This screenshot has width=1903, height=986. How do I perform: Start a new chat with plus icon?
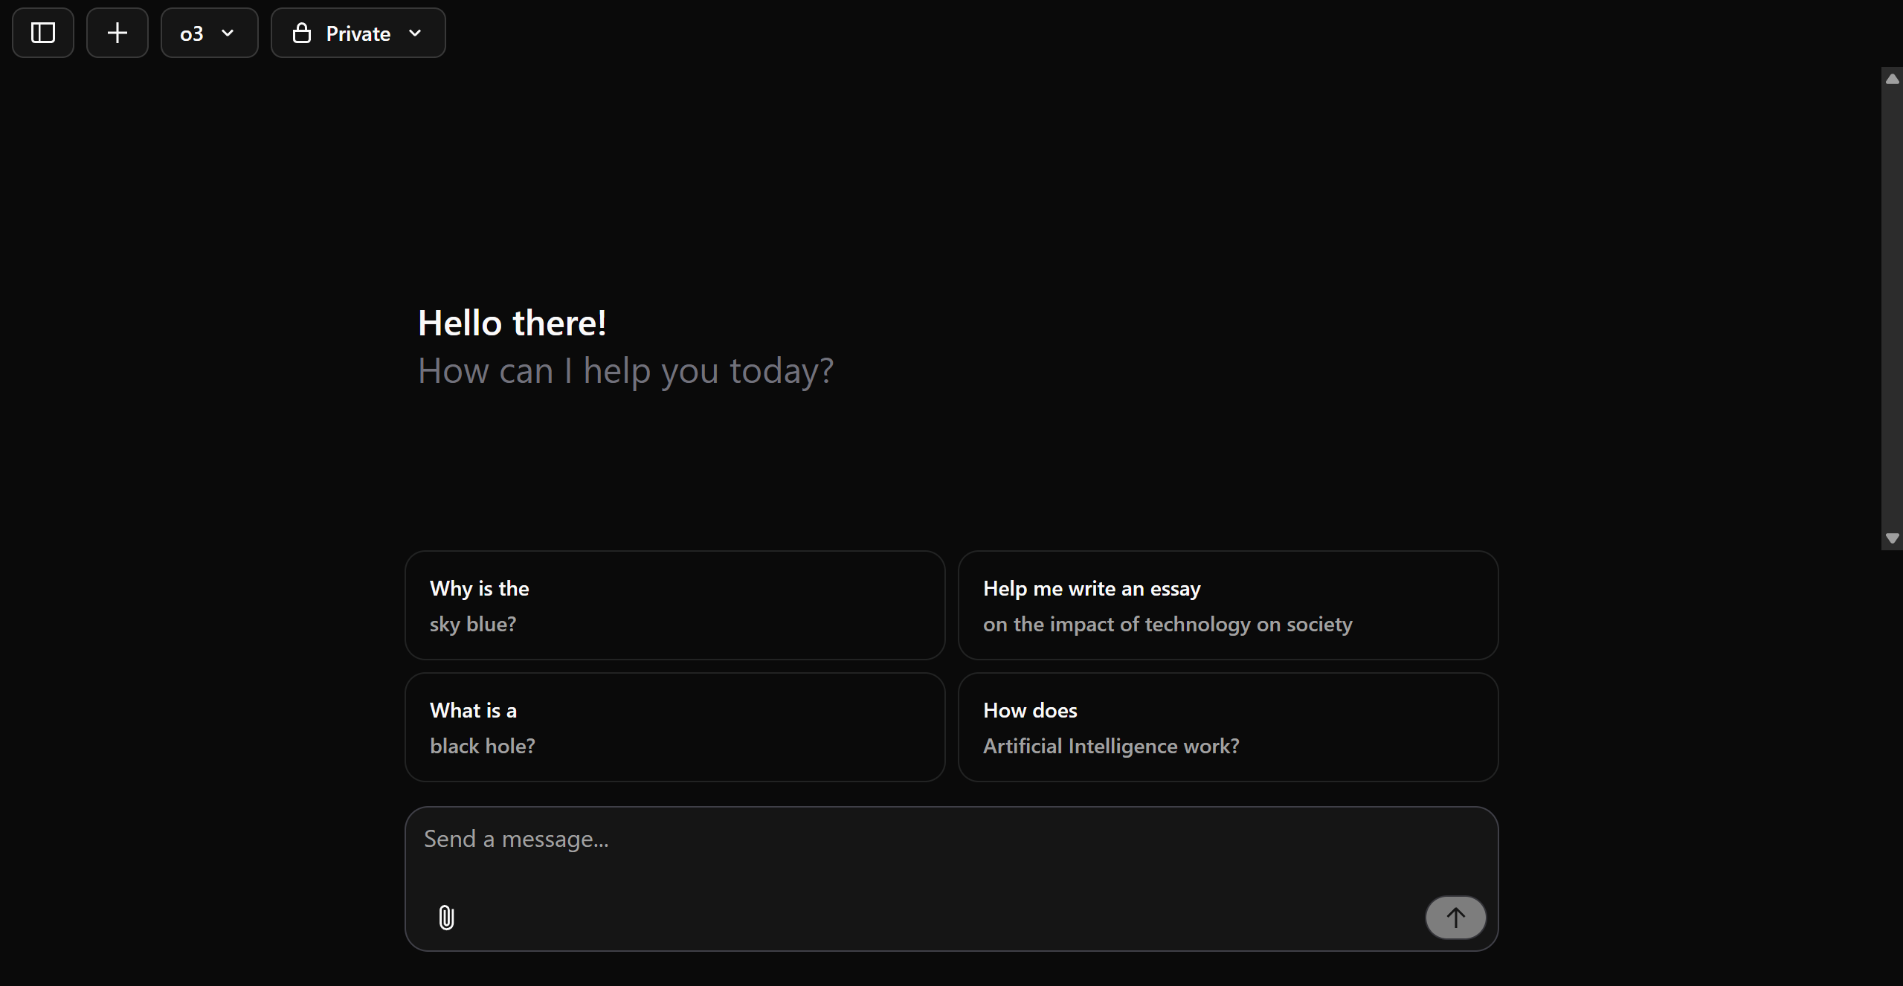pyautogui.click(x=117, y=33)
